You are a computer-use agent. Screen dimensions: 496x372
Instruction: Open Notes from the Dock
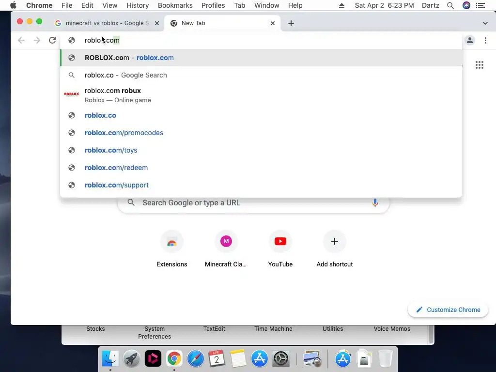tap(238, 358)
